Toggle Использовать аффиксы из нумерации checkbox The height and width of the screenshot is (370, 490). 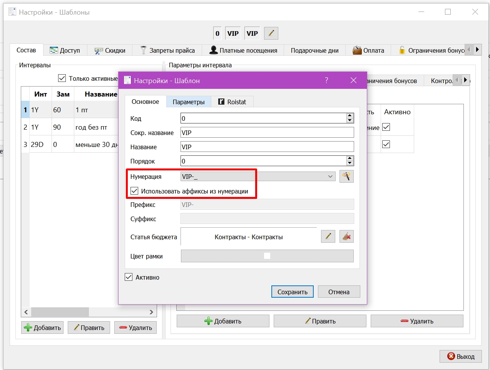coord(134,191)
